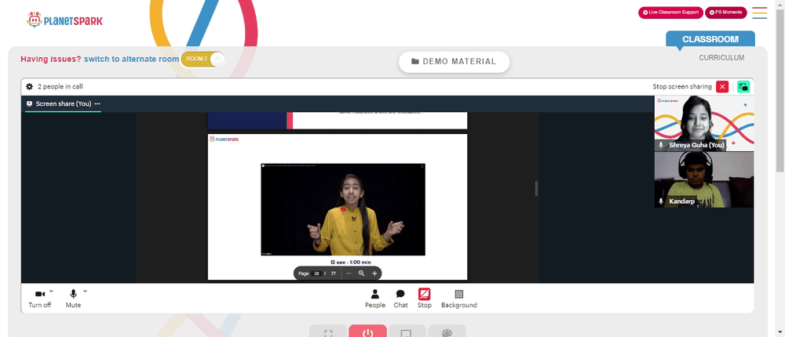
Task: Click the page scroll up arrow
Action: [x=780, y=4]
